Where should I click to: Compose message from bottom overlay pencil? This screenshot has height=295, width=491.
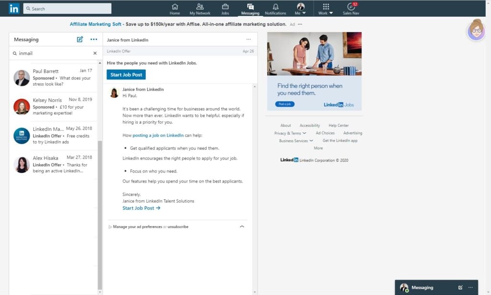(x=460, y=287)
